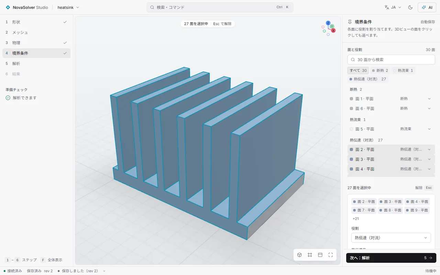Open role dropdown for 面 4
Screen dimensions: 440x275
(x=415, y=169)
